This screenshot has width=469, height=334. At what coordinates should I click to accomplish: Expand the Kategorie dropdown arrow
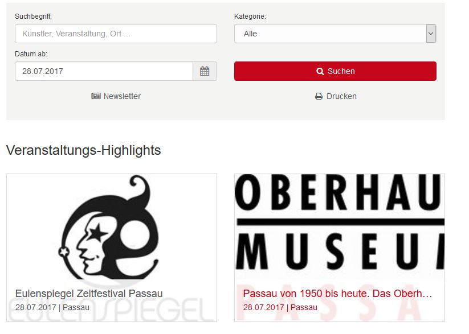(x=431, y=34)
